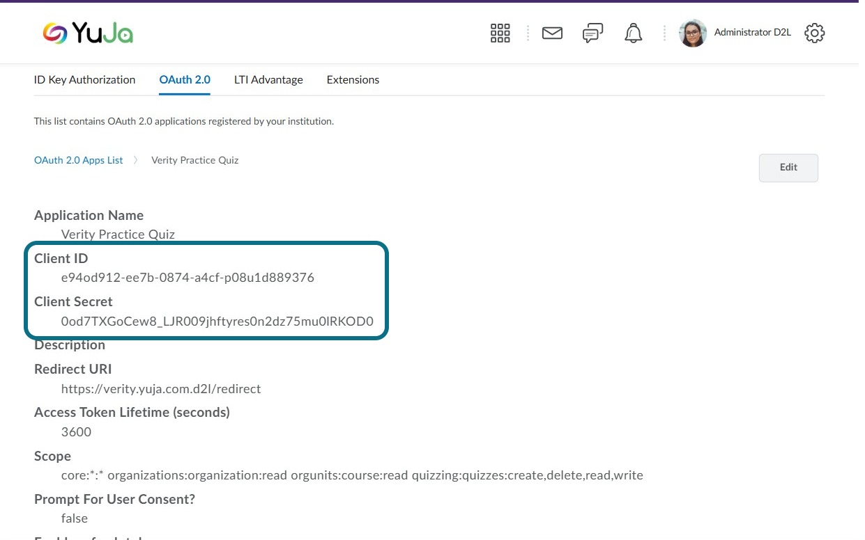The image size is (865, 540).
Task: Click the Verity Practice Quiz breadcrumb text
Action: coord(195,160)
